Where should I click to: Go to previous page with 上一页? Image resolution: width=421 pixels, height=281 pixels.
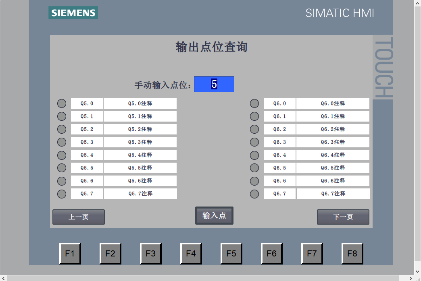coord(79,217)
